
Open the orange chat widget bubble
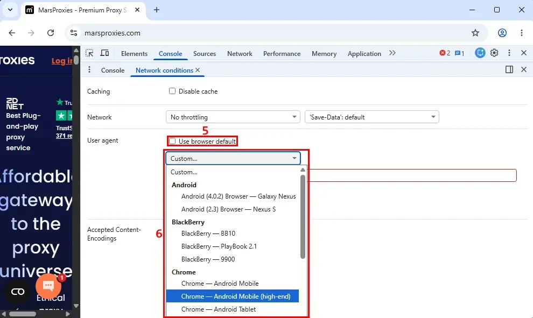(48, 286)
